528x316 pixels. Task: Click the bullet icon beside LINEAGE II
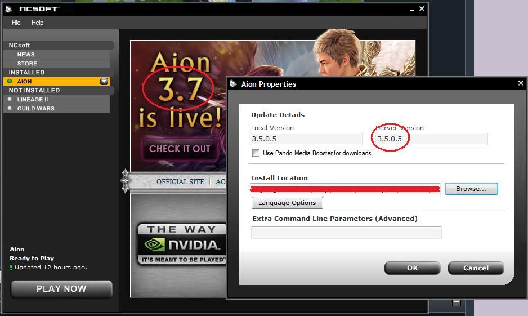point(10,99)
